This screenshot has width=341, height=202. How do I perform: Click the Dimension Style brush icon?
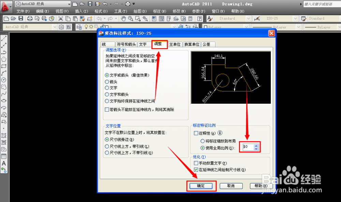coord(257,19)
